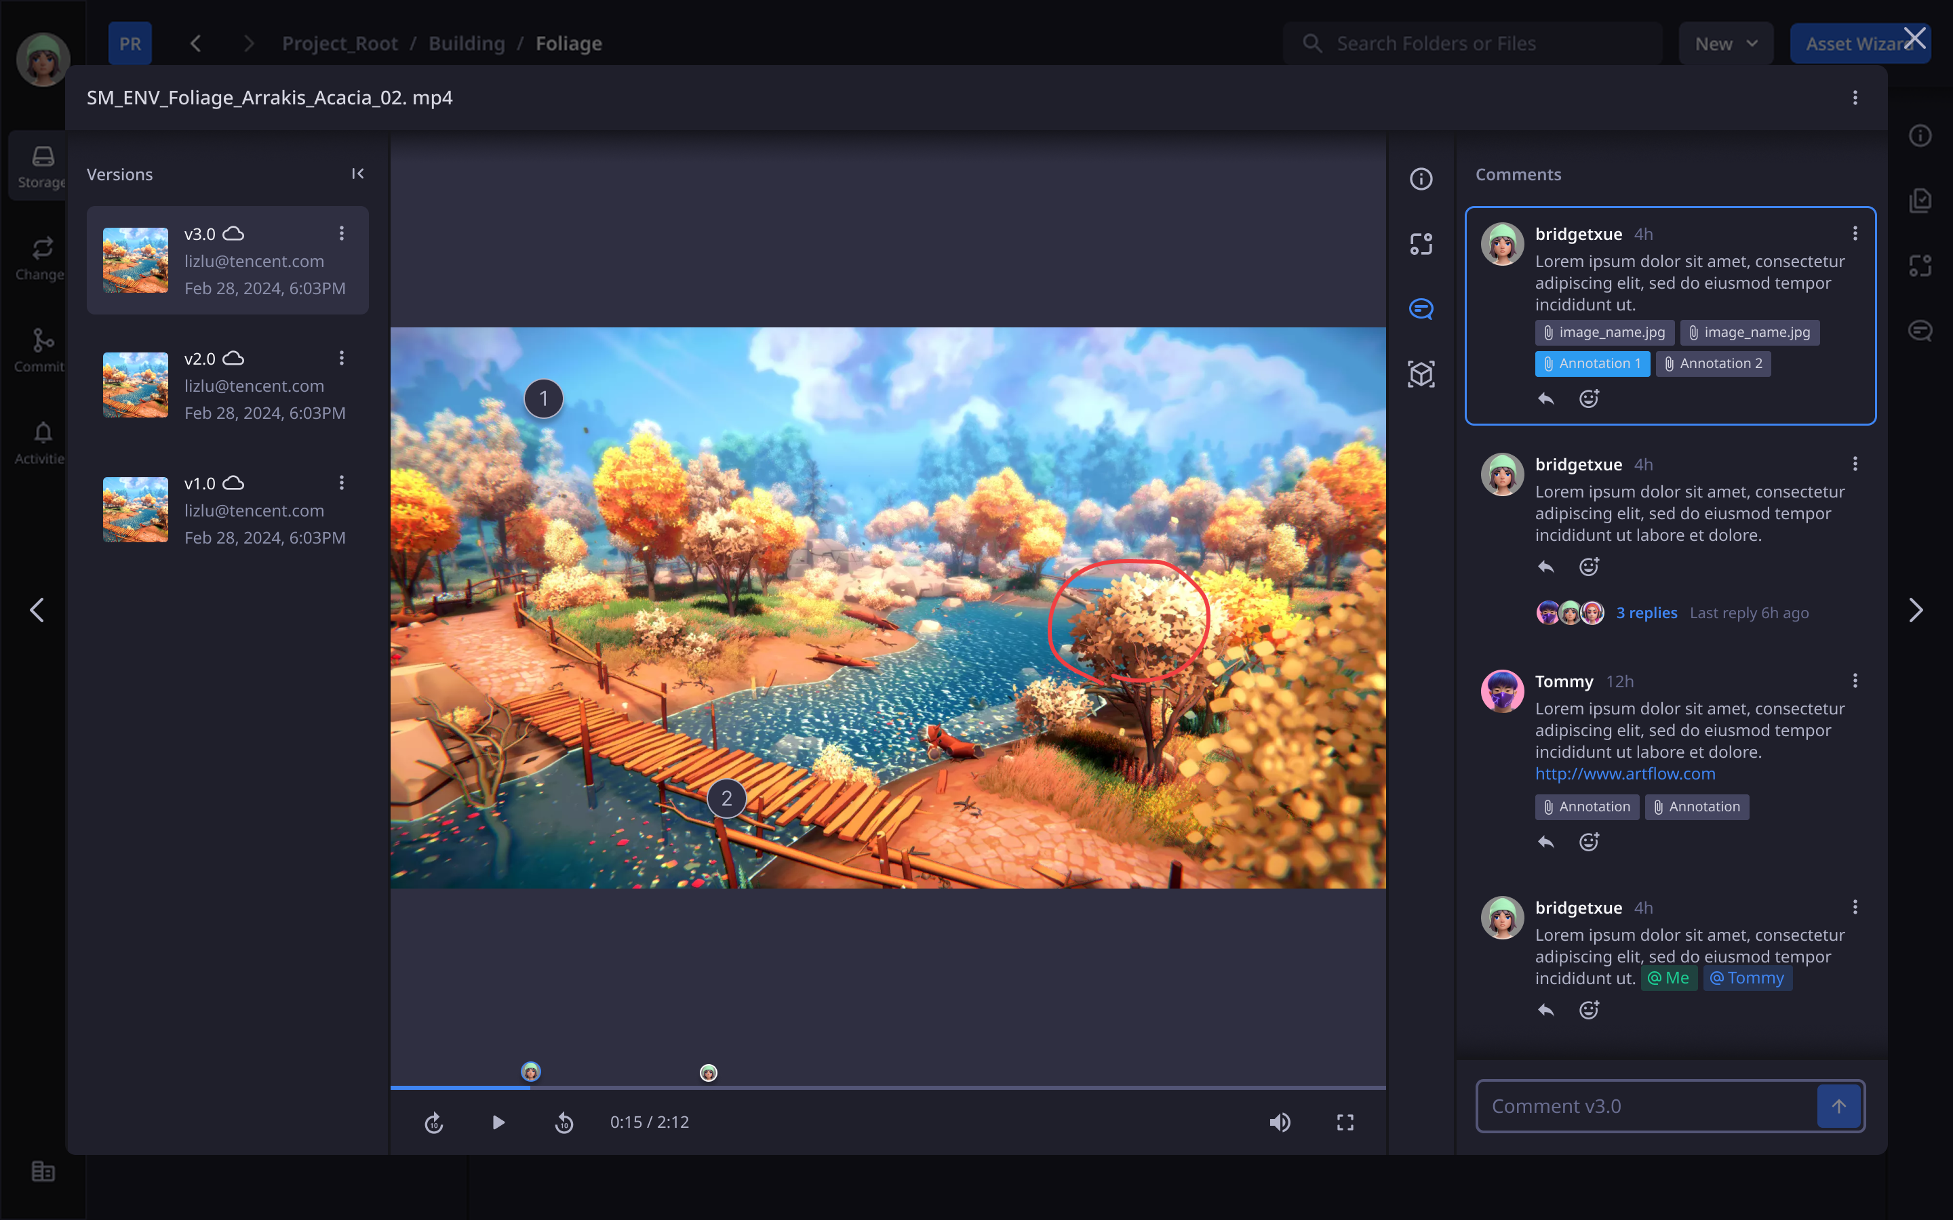Open Commits in the background sidebar
Screen dimensions: 1953x1220
41,351
